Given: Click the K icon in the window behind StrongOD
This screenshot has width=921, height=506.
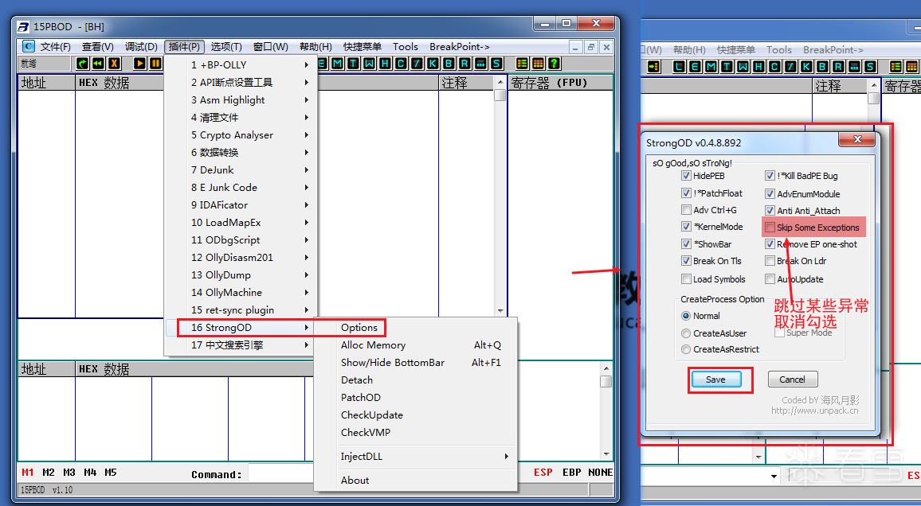Looking at the screenshot, I should tap(806, 66).
